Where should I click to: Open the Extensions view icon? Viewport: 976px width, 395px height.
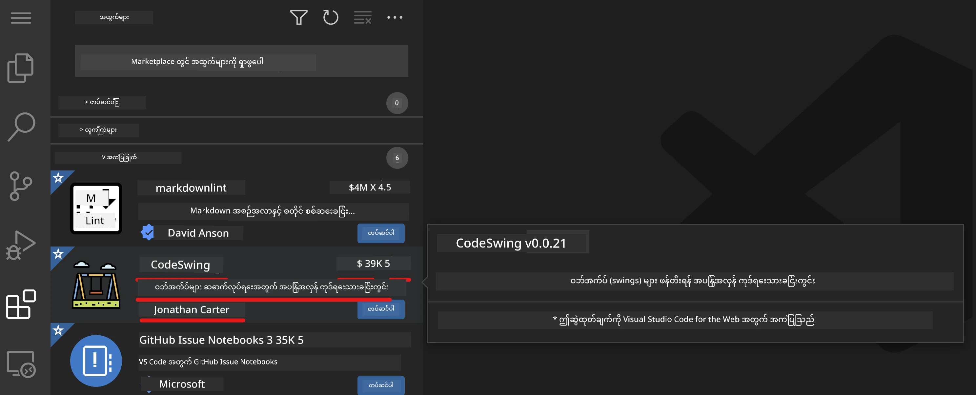[21, 304]
